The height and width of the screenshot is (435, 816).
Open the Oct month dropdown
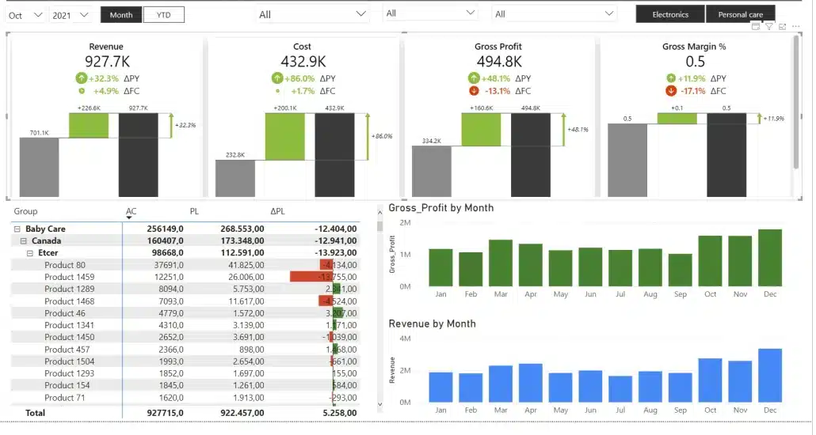[x=25, y=15]
